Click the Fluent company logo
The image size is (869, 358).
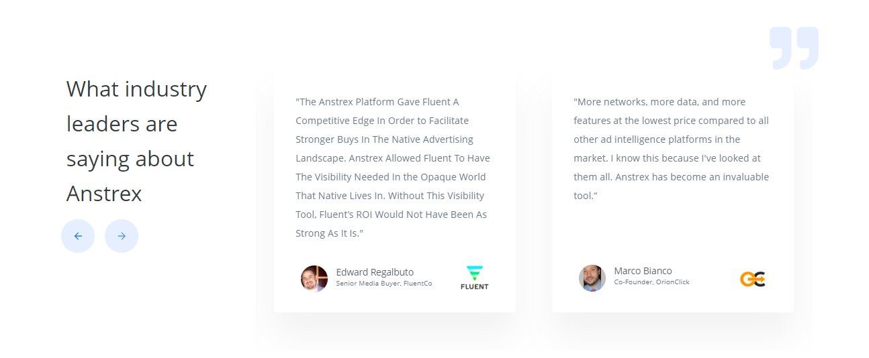(x=475, y=278)
